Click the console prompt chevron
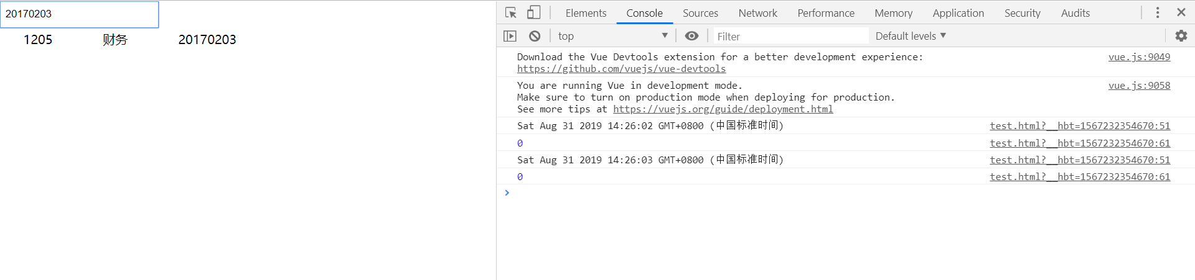 507,192
